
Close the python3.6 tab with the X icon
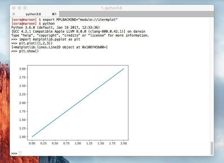coord(14,14)
